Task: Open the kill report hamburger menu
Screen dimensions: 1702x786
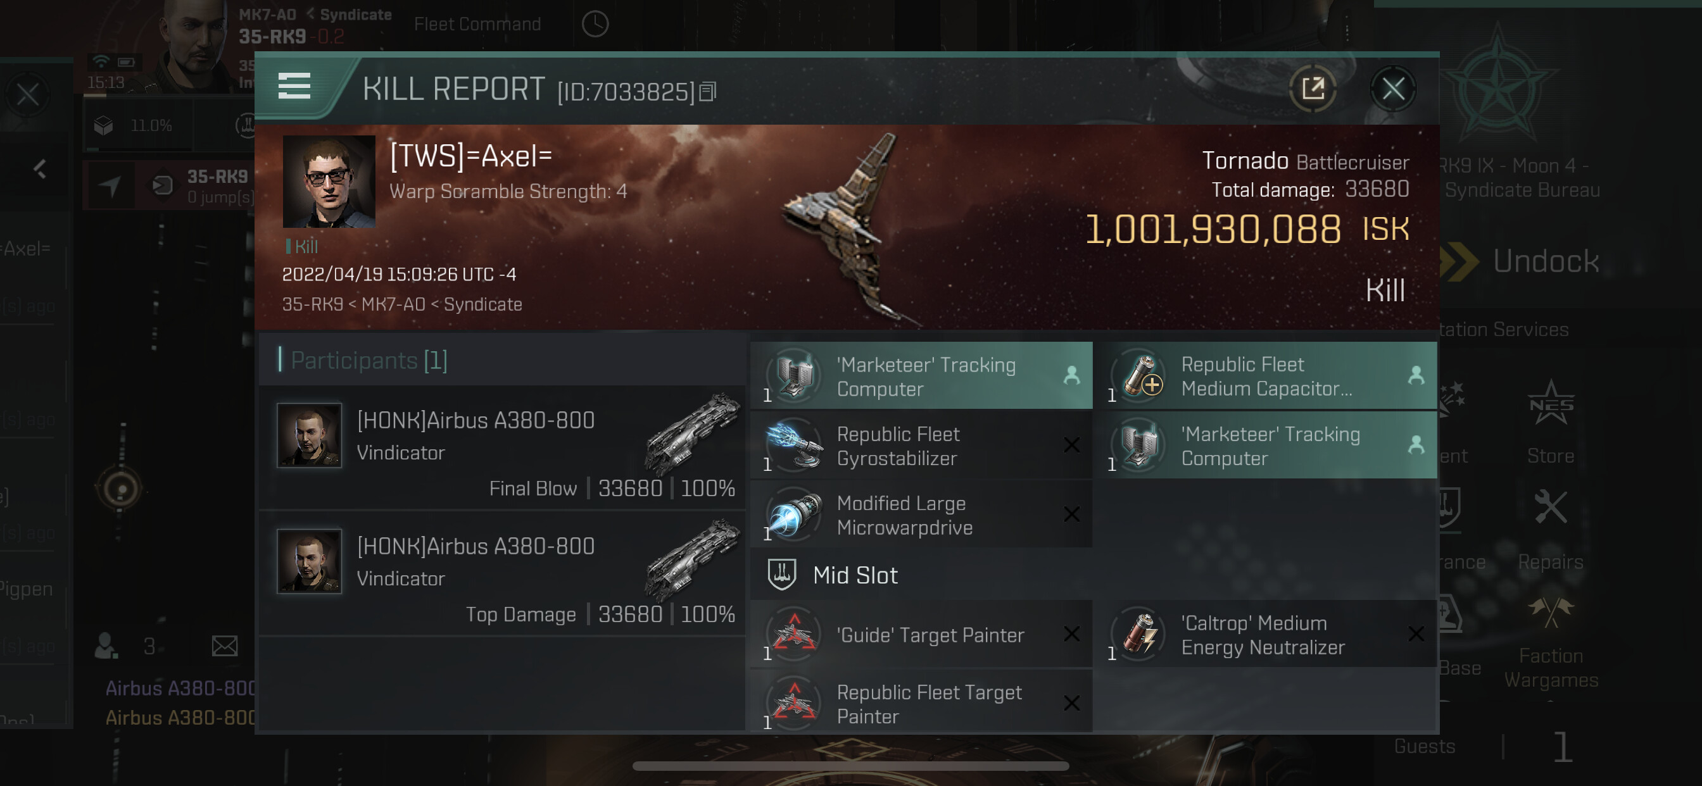Action: click(294, 87)
